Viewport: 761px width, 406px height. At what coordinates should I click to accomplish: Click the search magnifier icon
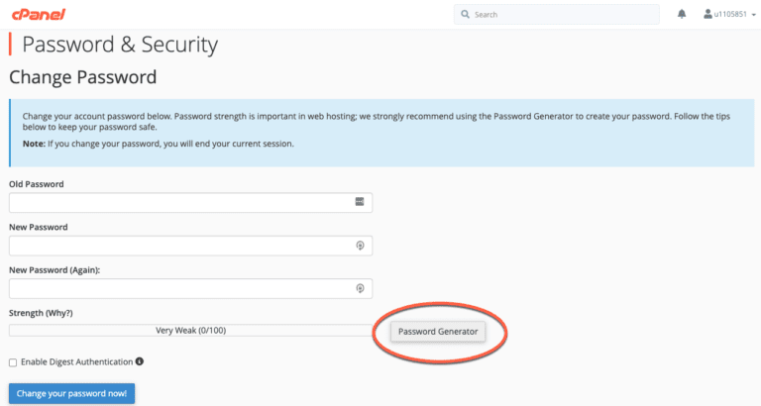465,14
